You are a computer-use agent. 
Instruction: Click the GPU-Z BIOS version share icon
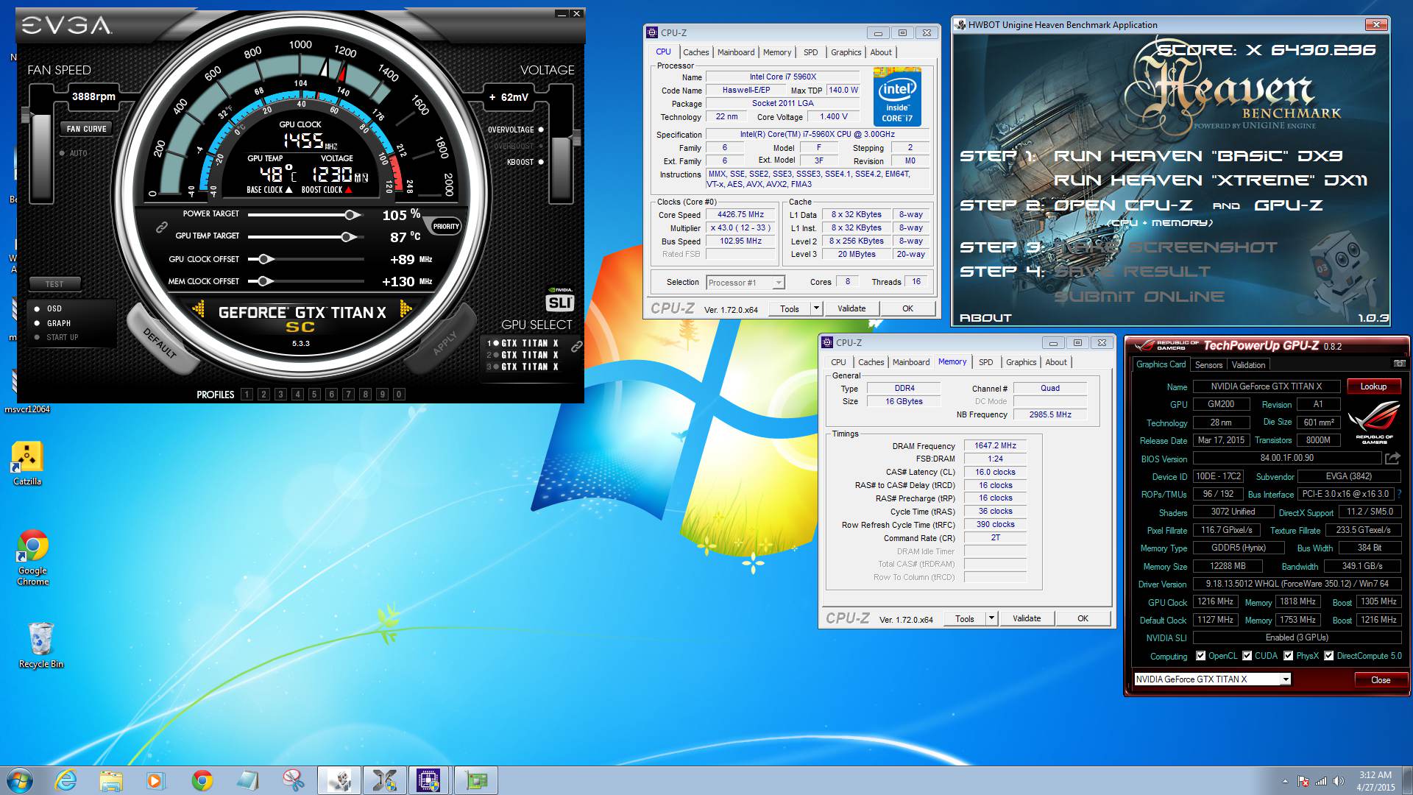(1392, 458)
